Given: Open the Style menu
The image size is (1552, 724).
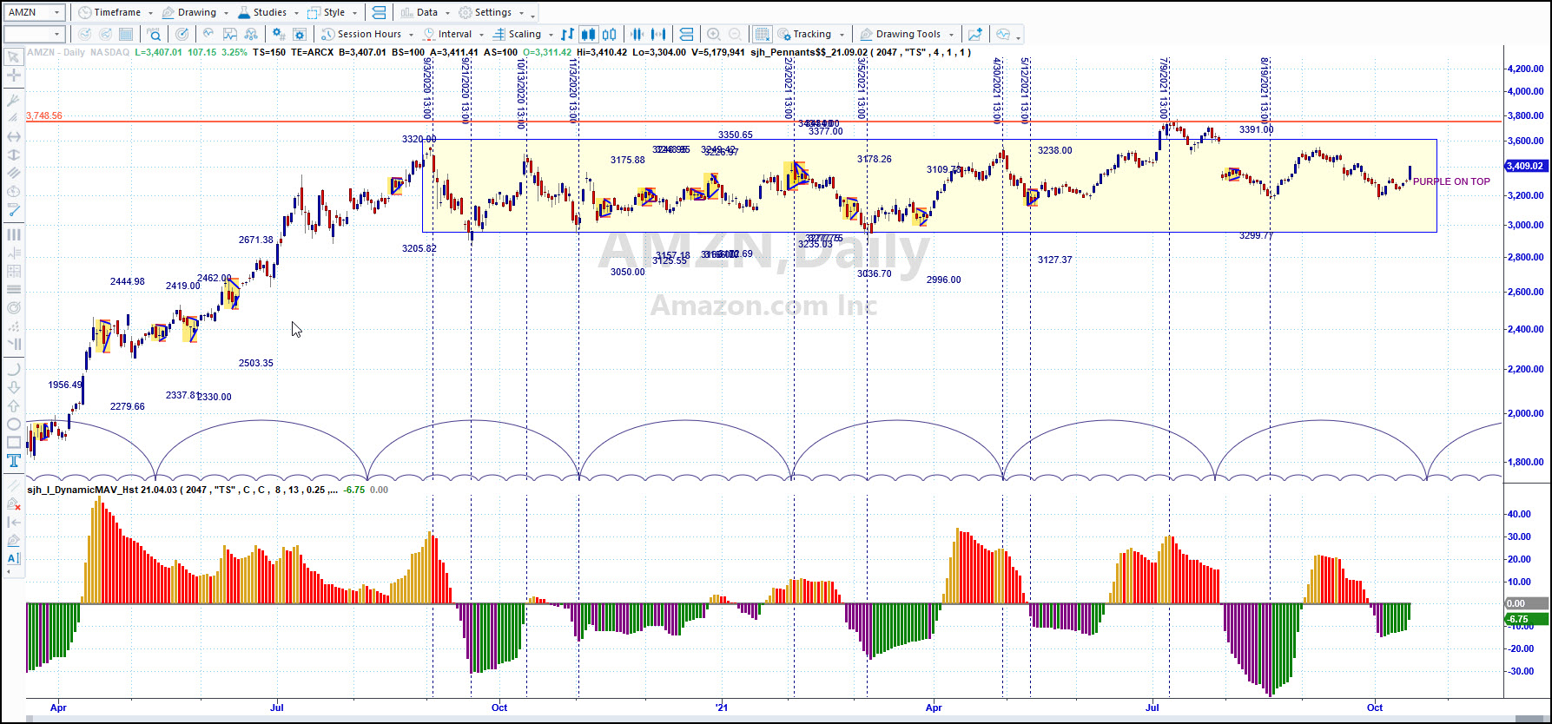Looking at the screenshot, I should click(333, 12).
